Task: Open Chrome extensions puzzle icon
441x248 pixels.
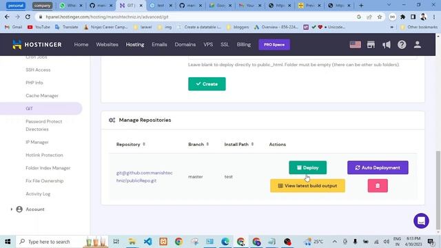Action: (402, 17)
